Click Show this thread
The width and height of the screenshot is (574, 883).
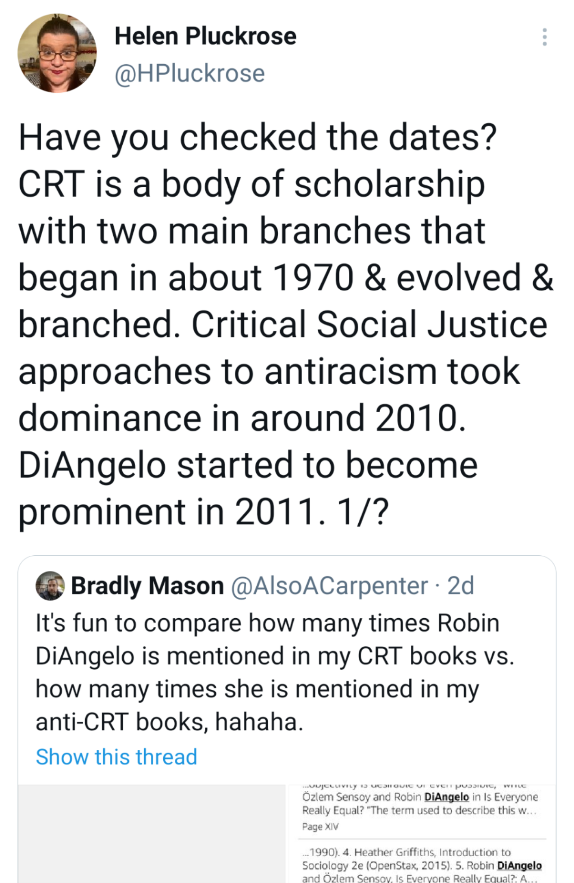[x=116, y=757]
